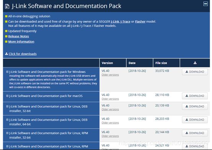Open Older versions for Linux RPM 32-bit
The image size is (212, 150).
point(110,136)
